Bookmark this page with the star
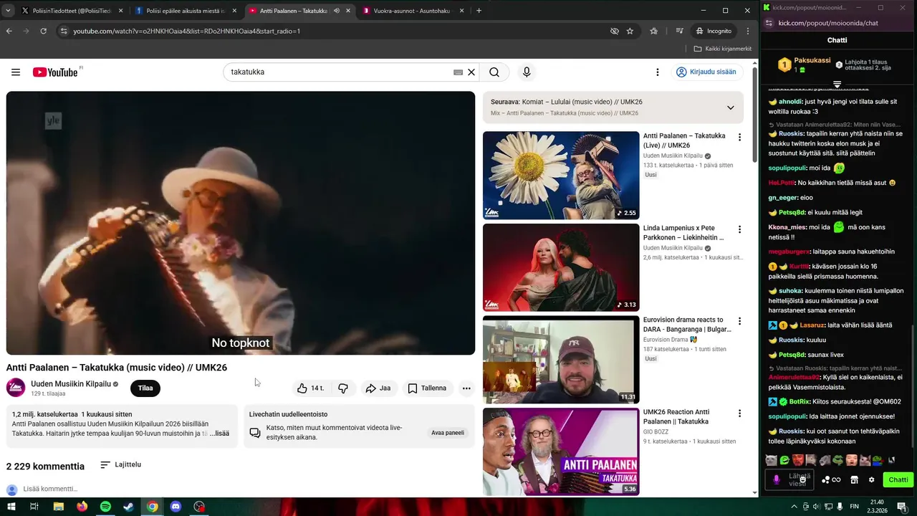The height and width of the screenshot is (516, 917). (630, 31)
